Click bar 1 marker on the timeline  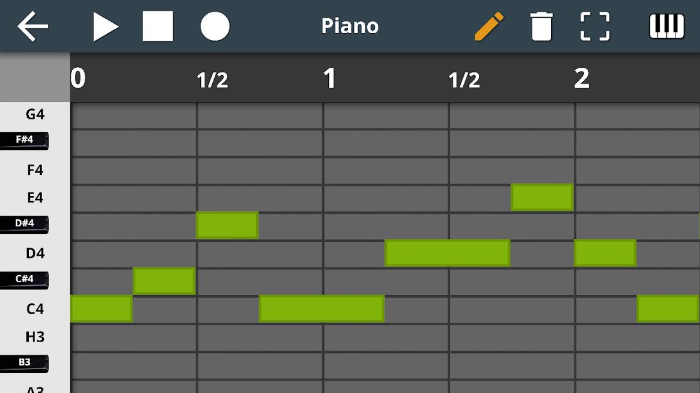[x=330, y=78]
